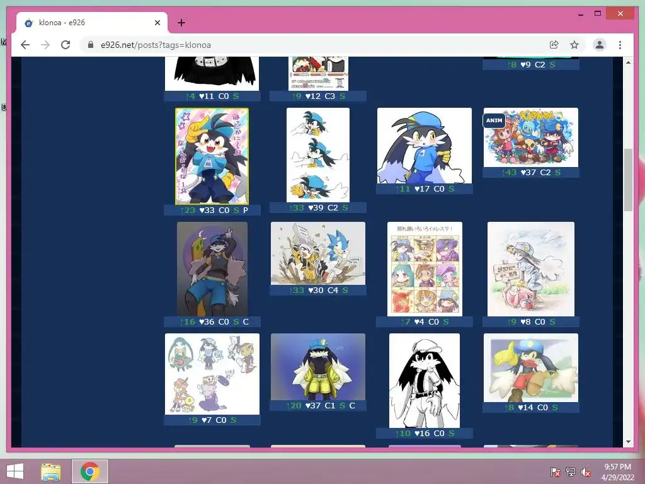The height and width of the screenshot is (484, 645).
Task: Click the network tray icon
Action: click(x=571, y=472)
